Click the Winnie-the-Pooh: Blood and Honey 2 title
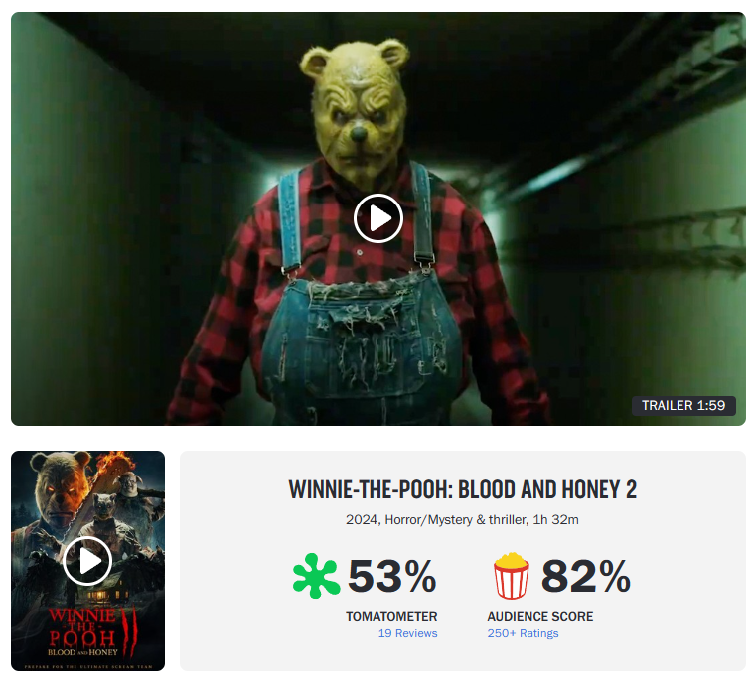Viewport: 755px width, 679px height. [x=462, y=489]
